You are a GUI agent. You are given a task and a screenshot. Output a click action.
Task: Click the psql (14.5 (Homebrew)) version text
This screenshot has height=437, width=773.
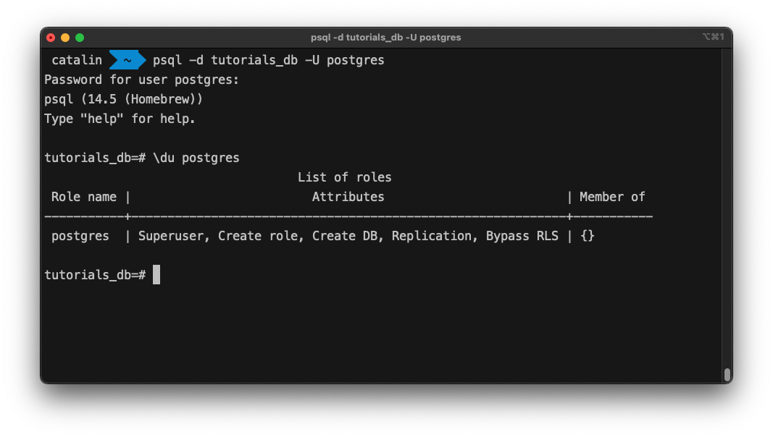(x=125, y=98)
